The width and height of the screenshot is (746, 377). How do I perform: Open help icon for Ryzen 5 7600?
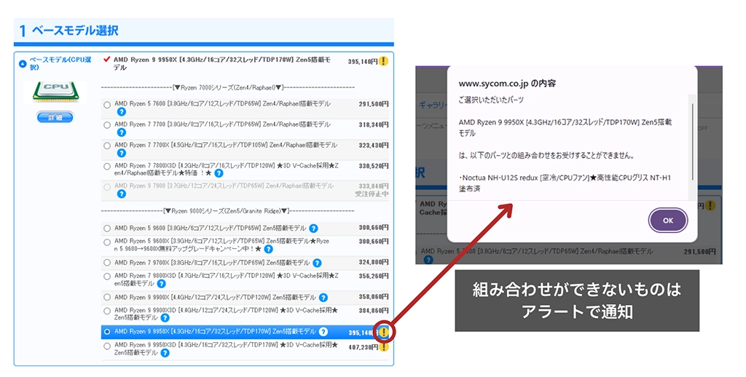click(122, 112)
